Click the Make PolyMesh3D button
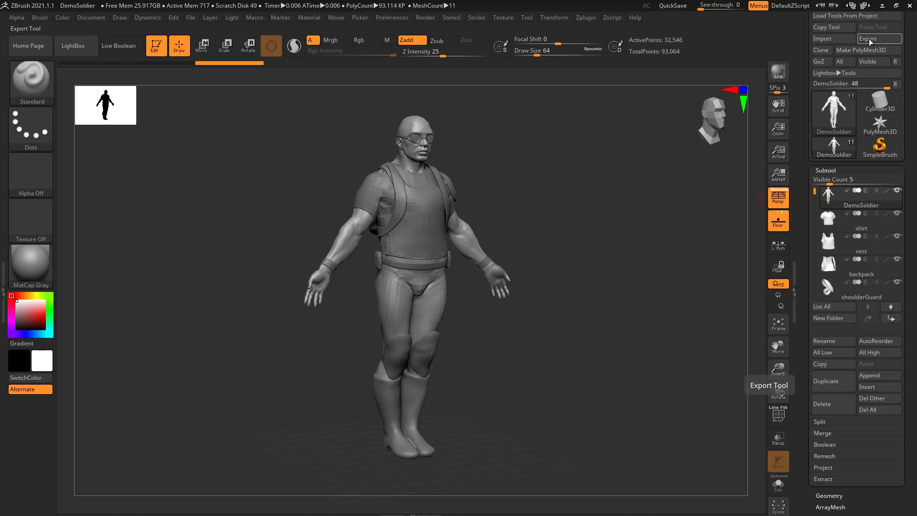 tap(868, 50)
